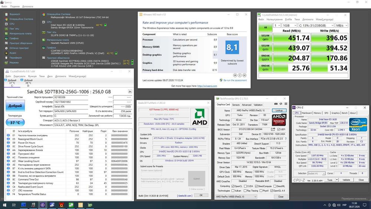This screenshot has width=371, height=209.
Task: Select Operating System icon in Speccy sidebar
Action: click(x=6, y=19)
